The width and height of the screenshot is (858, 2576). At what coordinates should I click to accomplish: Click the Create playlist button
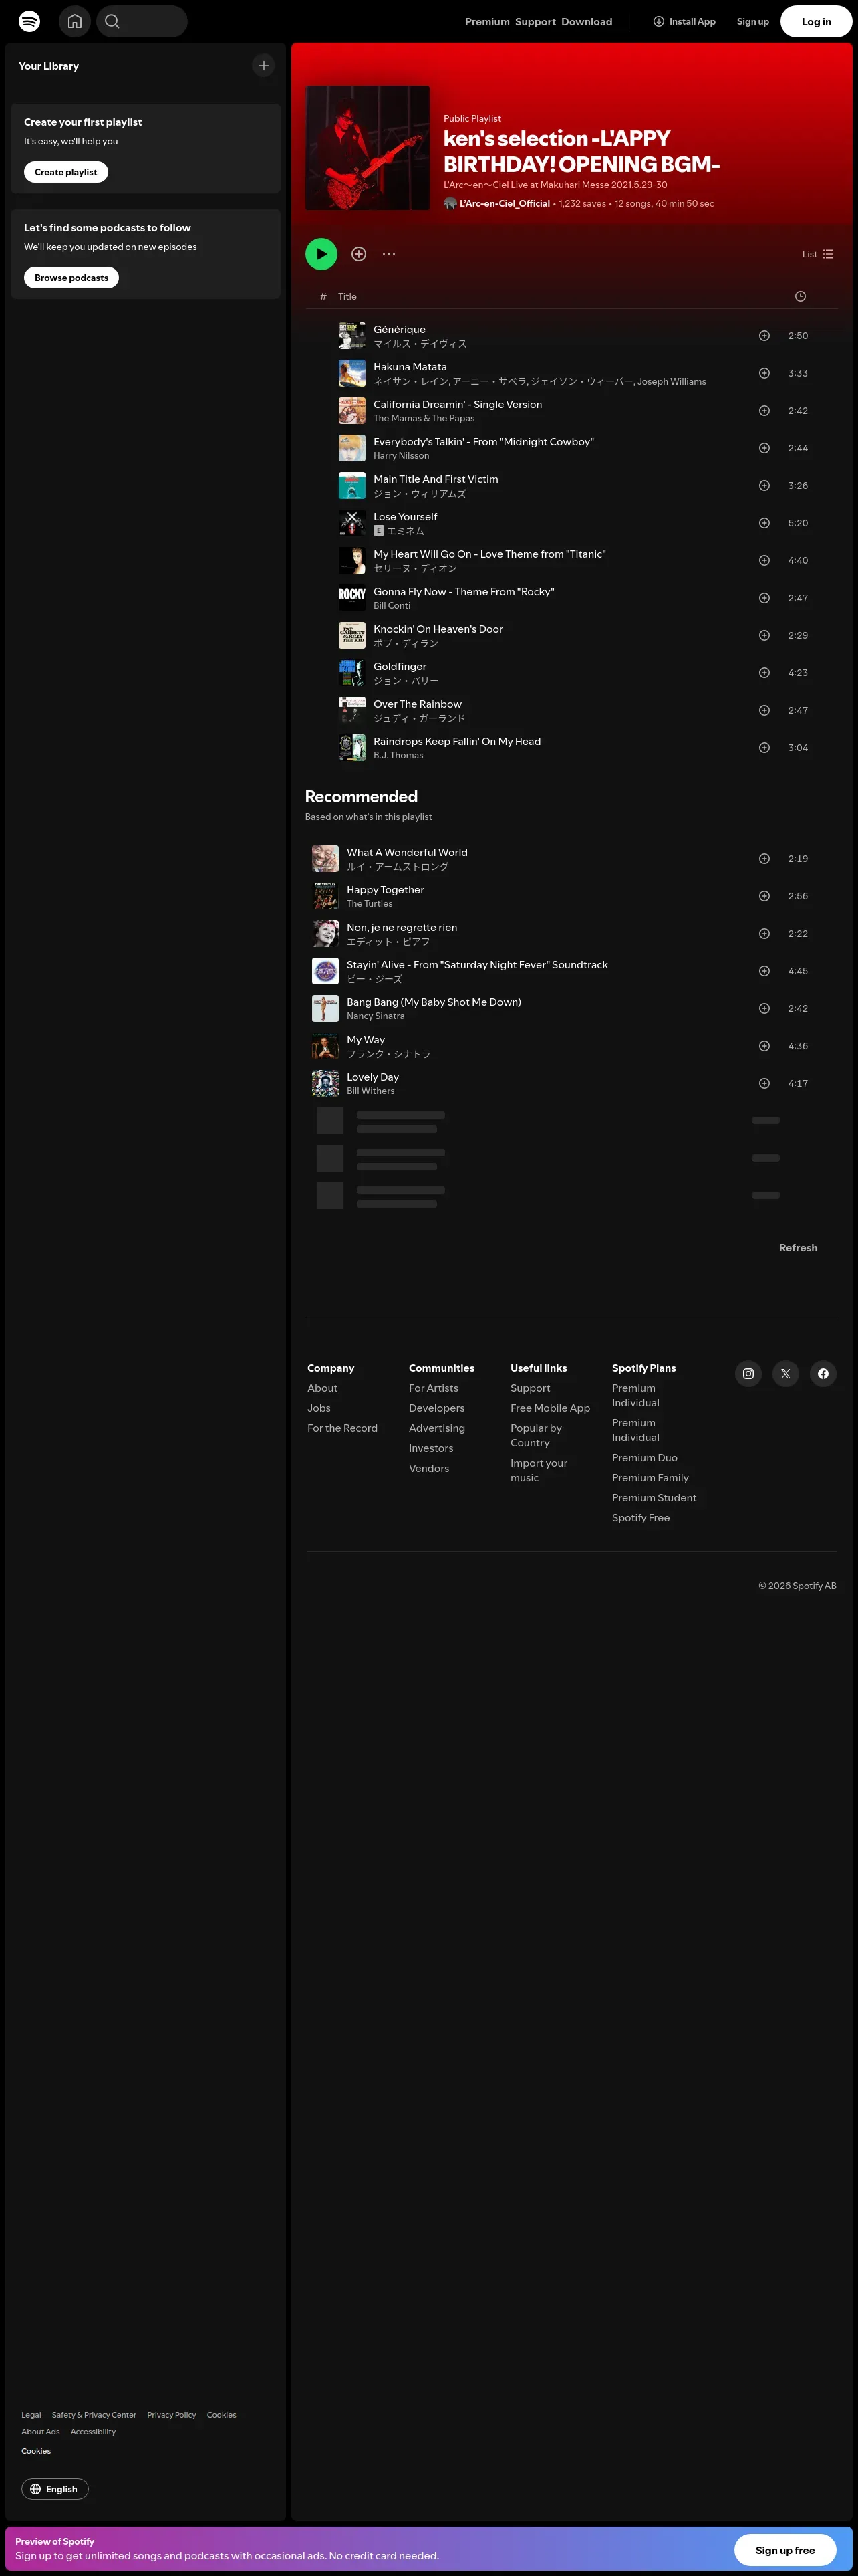(66, 172)
